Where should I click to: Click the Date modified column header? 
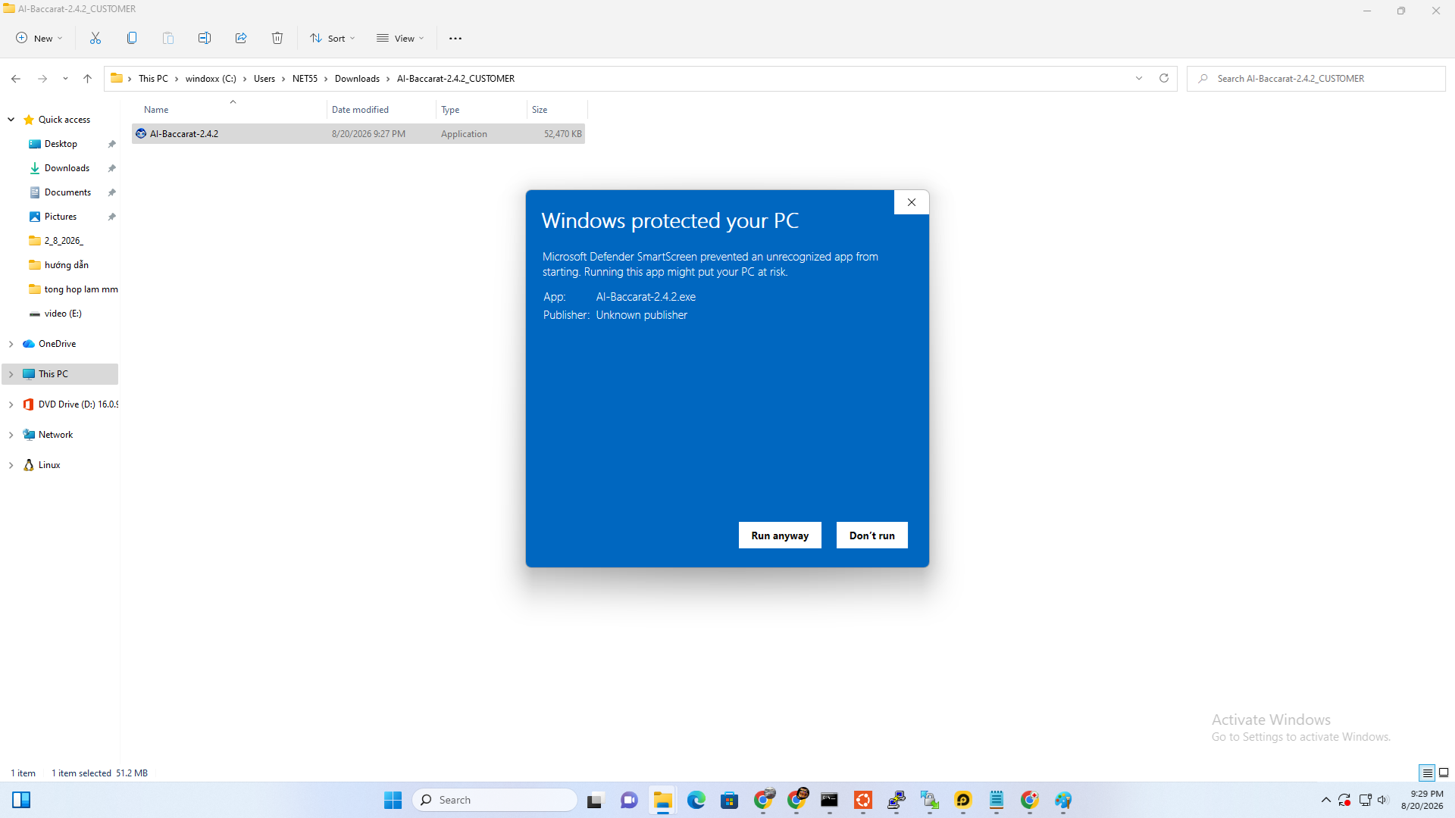(x=382, y=110)
